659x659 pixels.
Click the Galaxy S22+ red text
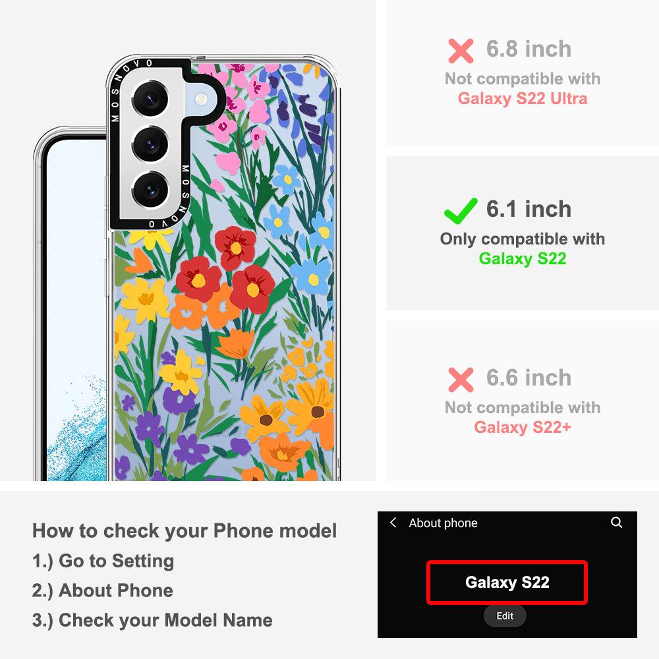(x=523, y=427)
